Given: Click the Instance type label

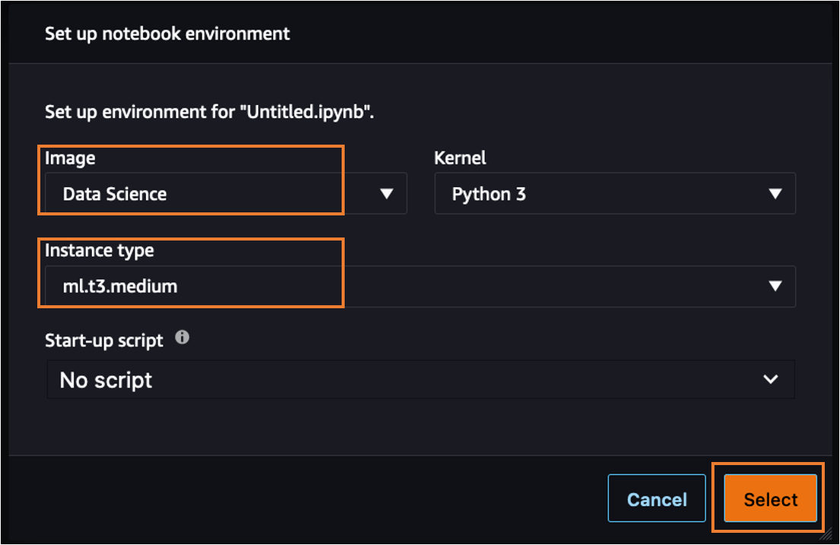Looking at the screenshot, I should (x=100, y=250).
